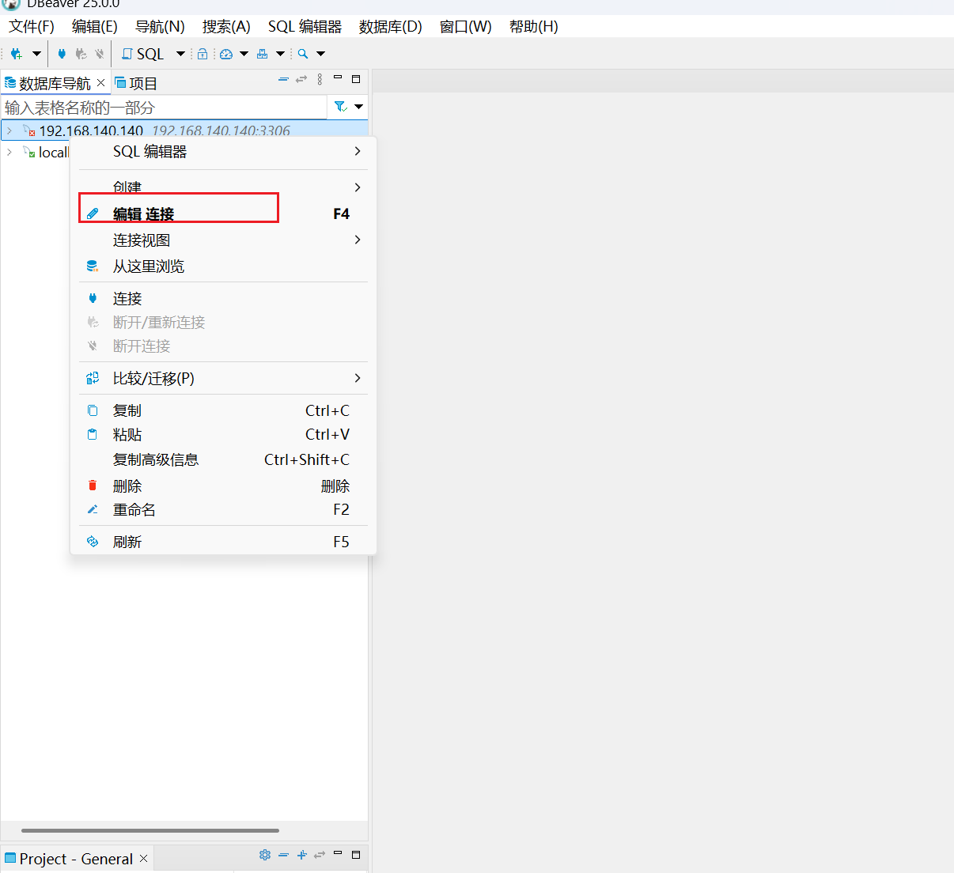The image size is (954, 873).
Task: Click the horizontal scrollbar in navigator panel
Action: click(x=150, y=830)
